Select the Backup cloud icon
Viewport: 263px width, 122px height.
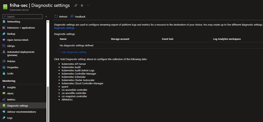click(4, 34)
